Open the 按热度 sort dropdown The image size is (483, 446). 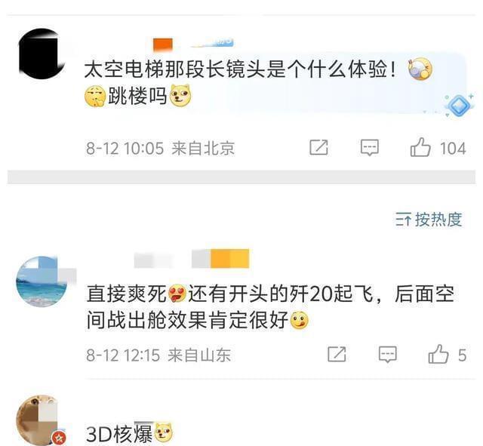tap(429, 220)
